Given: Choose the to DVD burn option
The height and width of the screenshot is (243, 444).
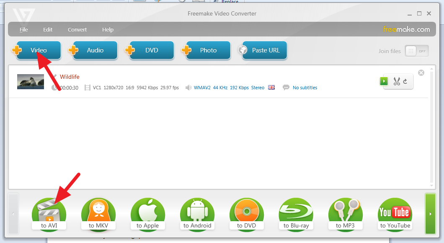Looking at the screenshot, I should click(x=246, y=215).
